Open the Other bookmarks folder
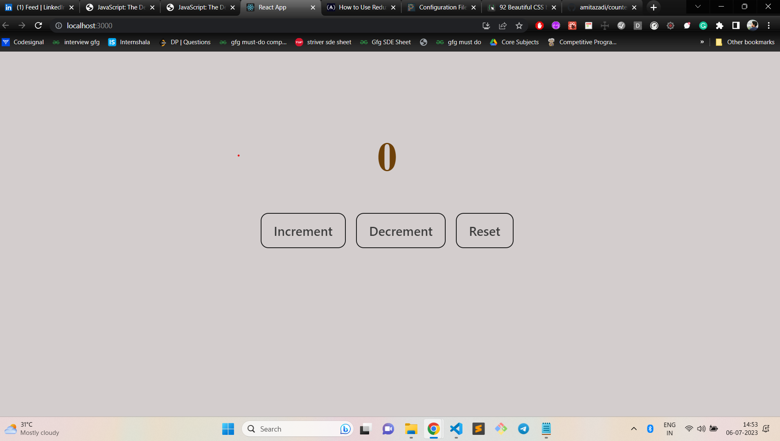This screenshot has height=441, width=780. click(744, 42)
